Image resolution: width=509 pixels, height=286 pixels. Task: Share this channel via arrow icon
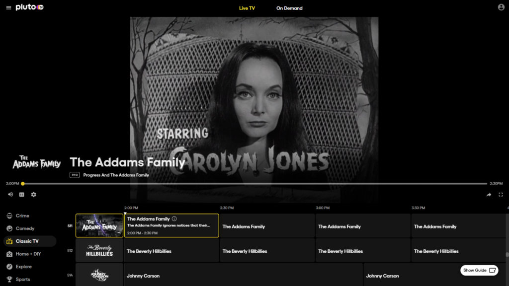489,195
